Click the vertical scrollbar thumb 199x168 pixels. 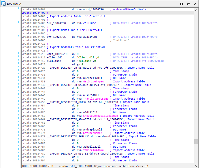point(196,142)
